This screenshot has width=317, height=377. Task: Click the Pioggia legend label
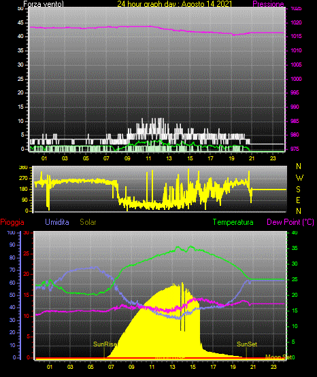coord(12,222)
